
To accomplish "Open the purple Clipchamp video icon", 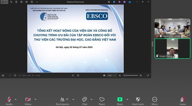I will click(125, 2).
